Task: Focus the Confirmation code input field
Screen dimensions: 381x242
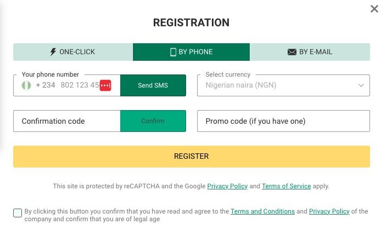Action: tap(67, 121)
